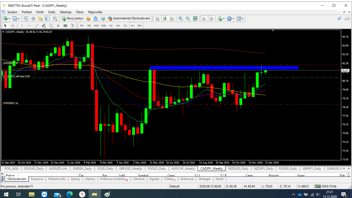
Task: Select the text label tool
Action: click(x=73, y=26)
